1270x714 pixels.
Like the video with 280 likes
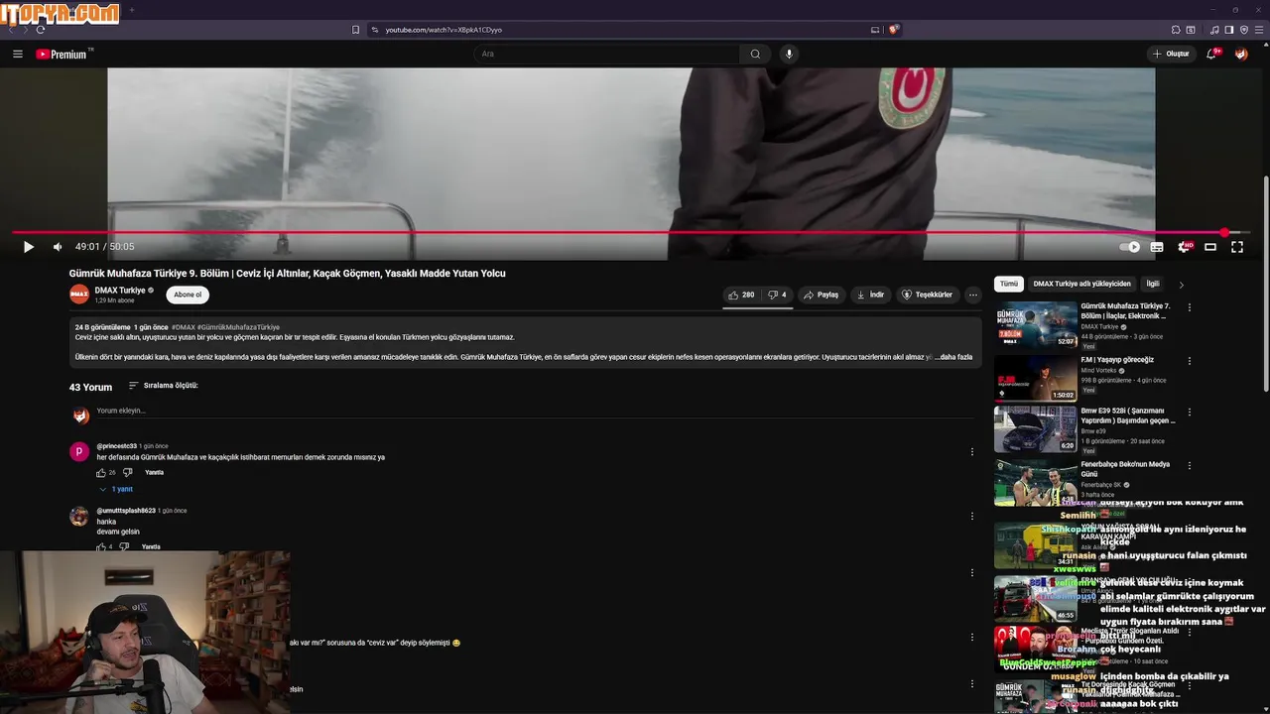[741, 295]
